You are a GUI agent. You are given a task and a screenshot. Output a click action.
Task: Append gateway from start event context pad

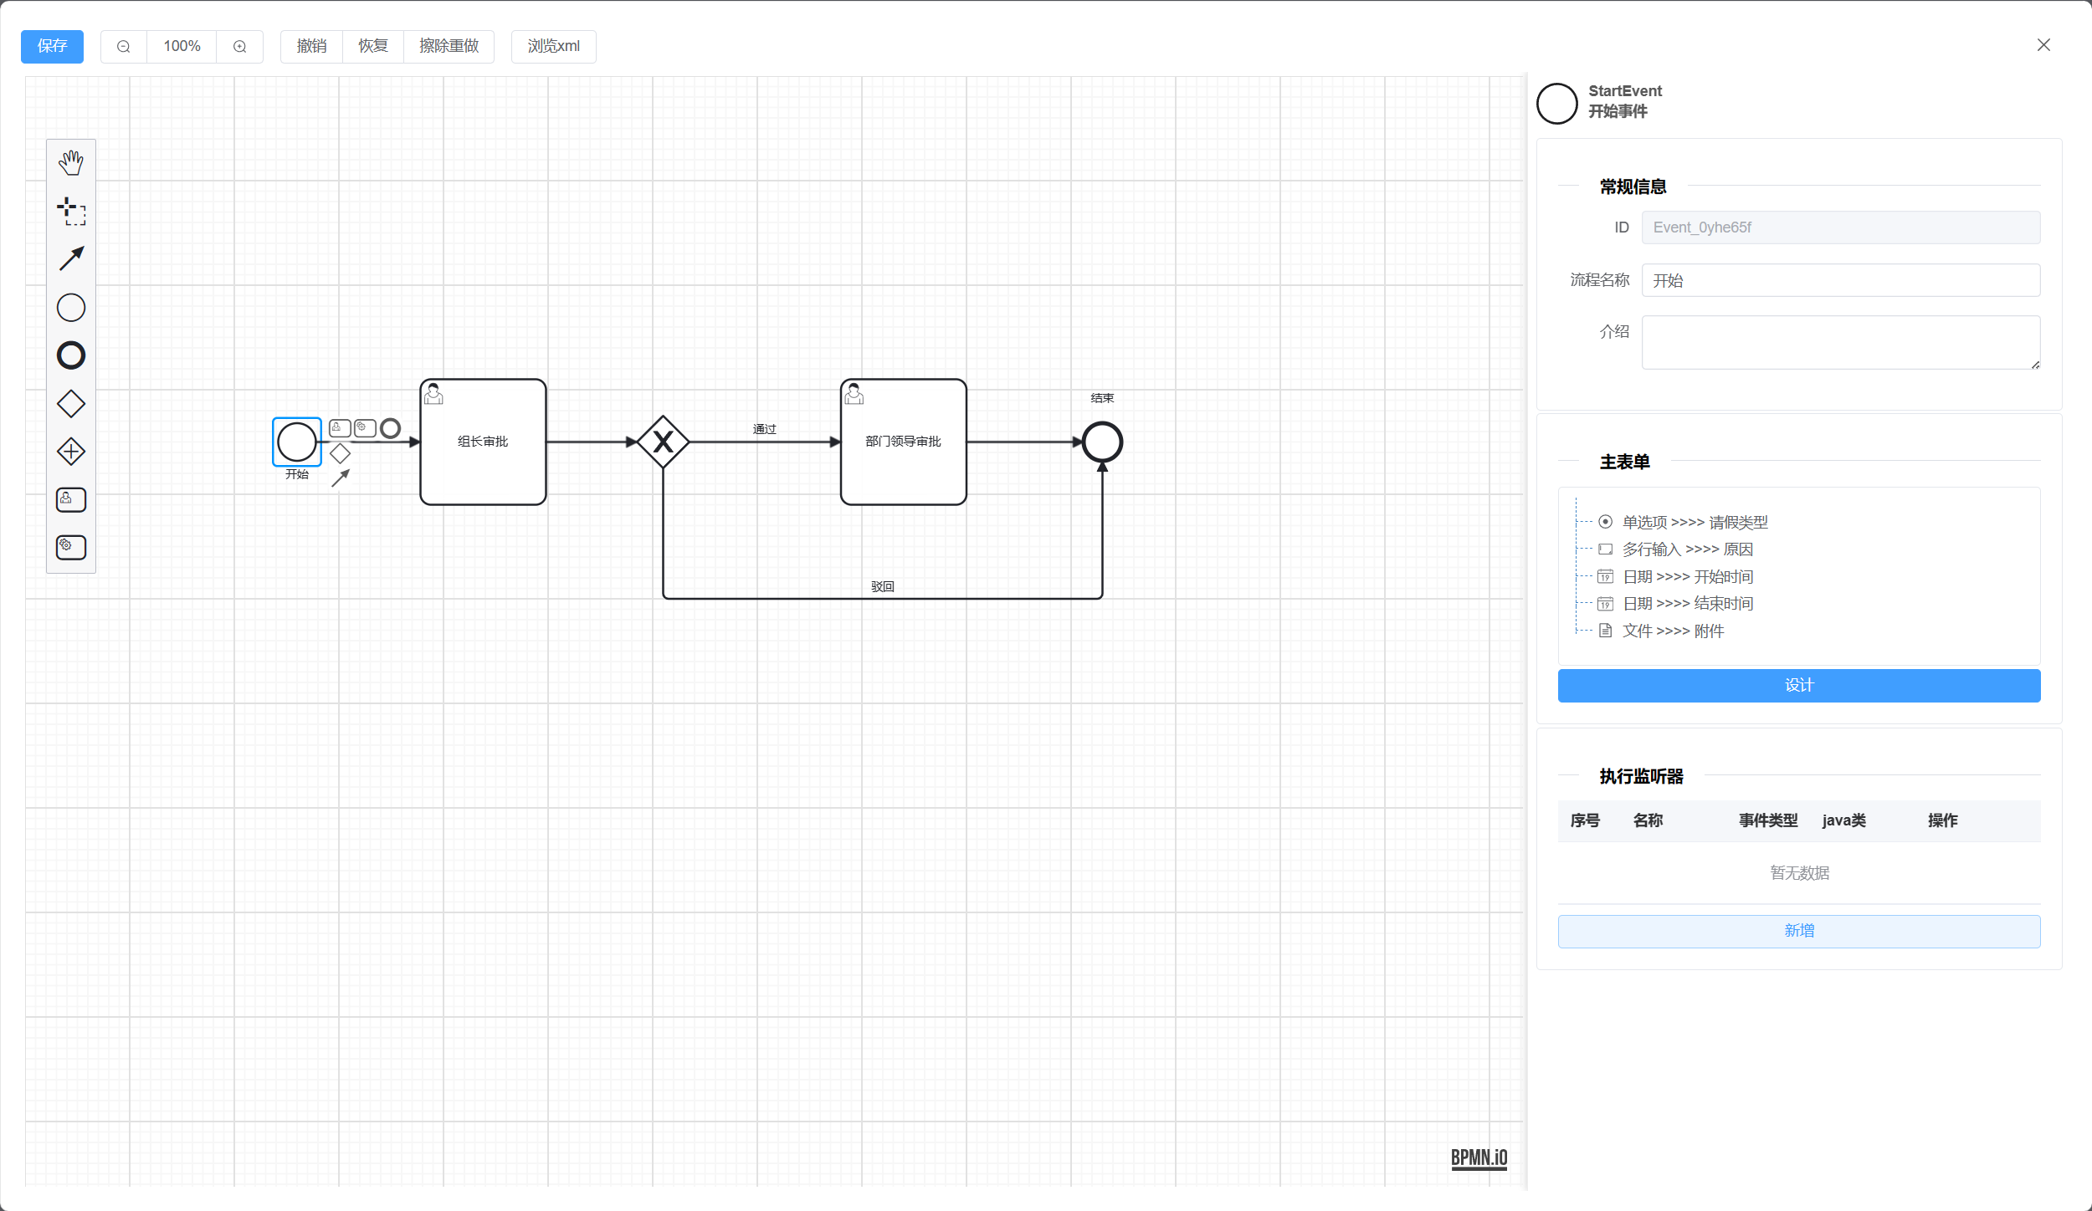[x=340, y=454]
